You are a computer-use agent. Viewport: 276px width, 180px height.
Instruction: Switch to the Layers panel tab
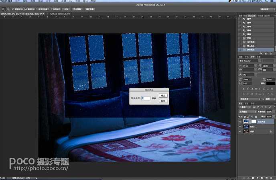[241, 103]
